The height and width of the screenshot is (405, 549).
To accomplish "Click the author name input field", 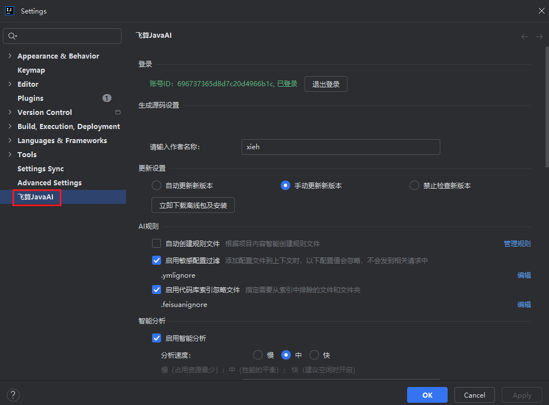I will click(340, 147).
